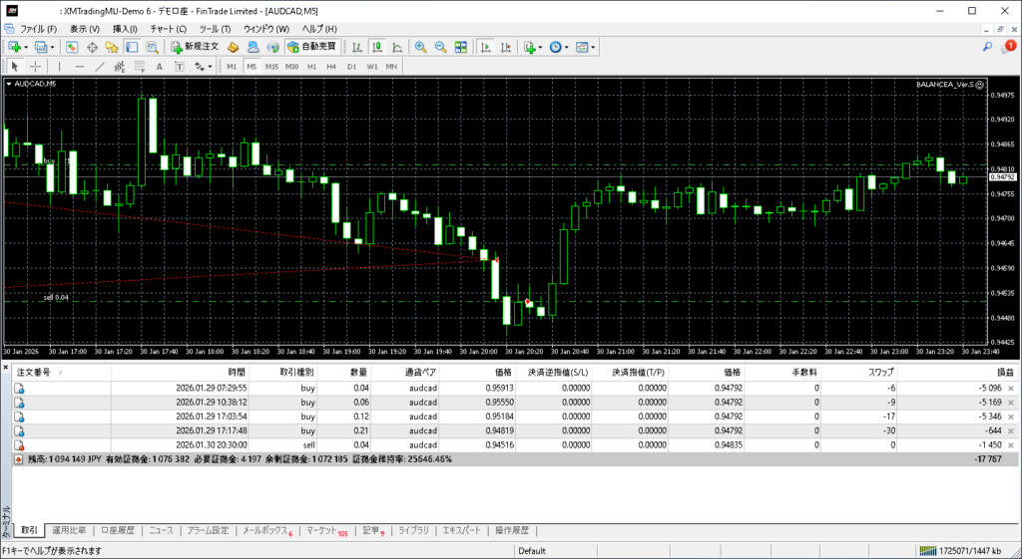1022x559 pixels.
Task: Open the chart templates dropdown
Action: [586, 47]
